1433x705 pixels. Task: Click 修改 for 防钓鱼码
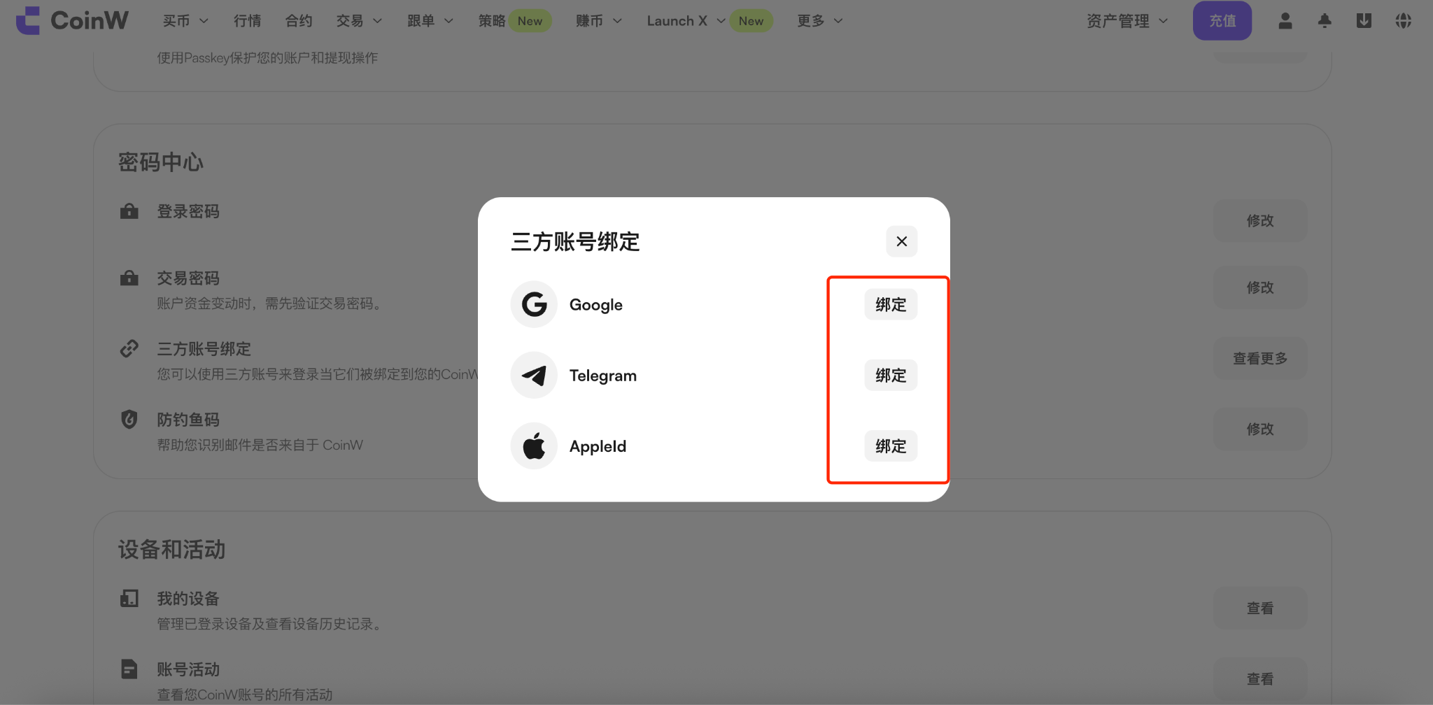pos(1260,429)
